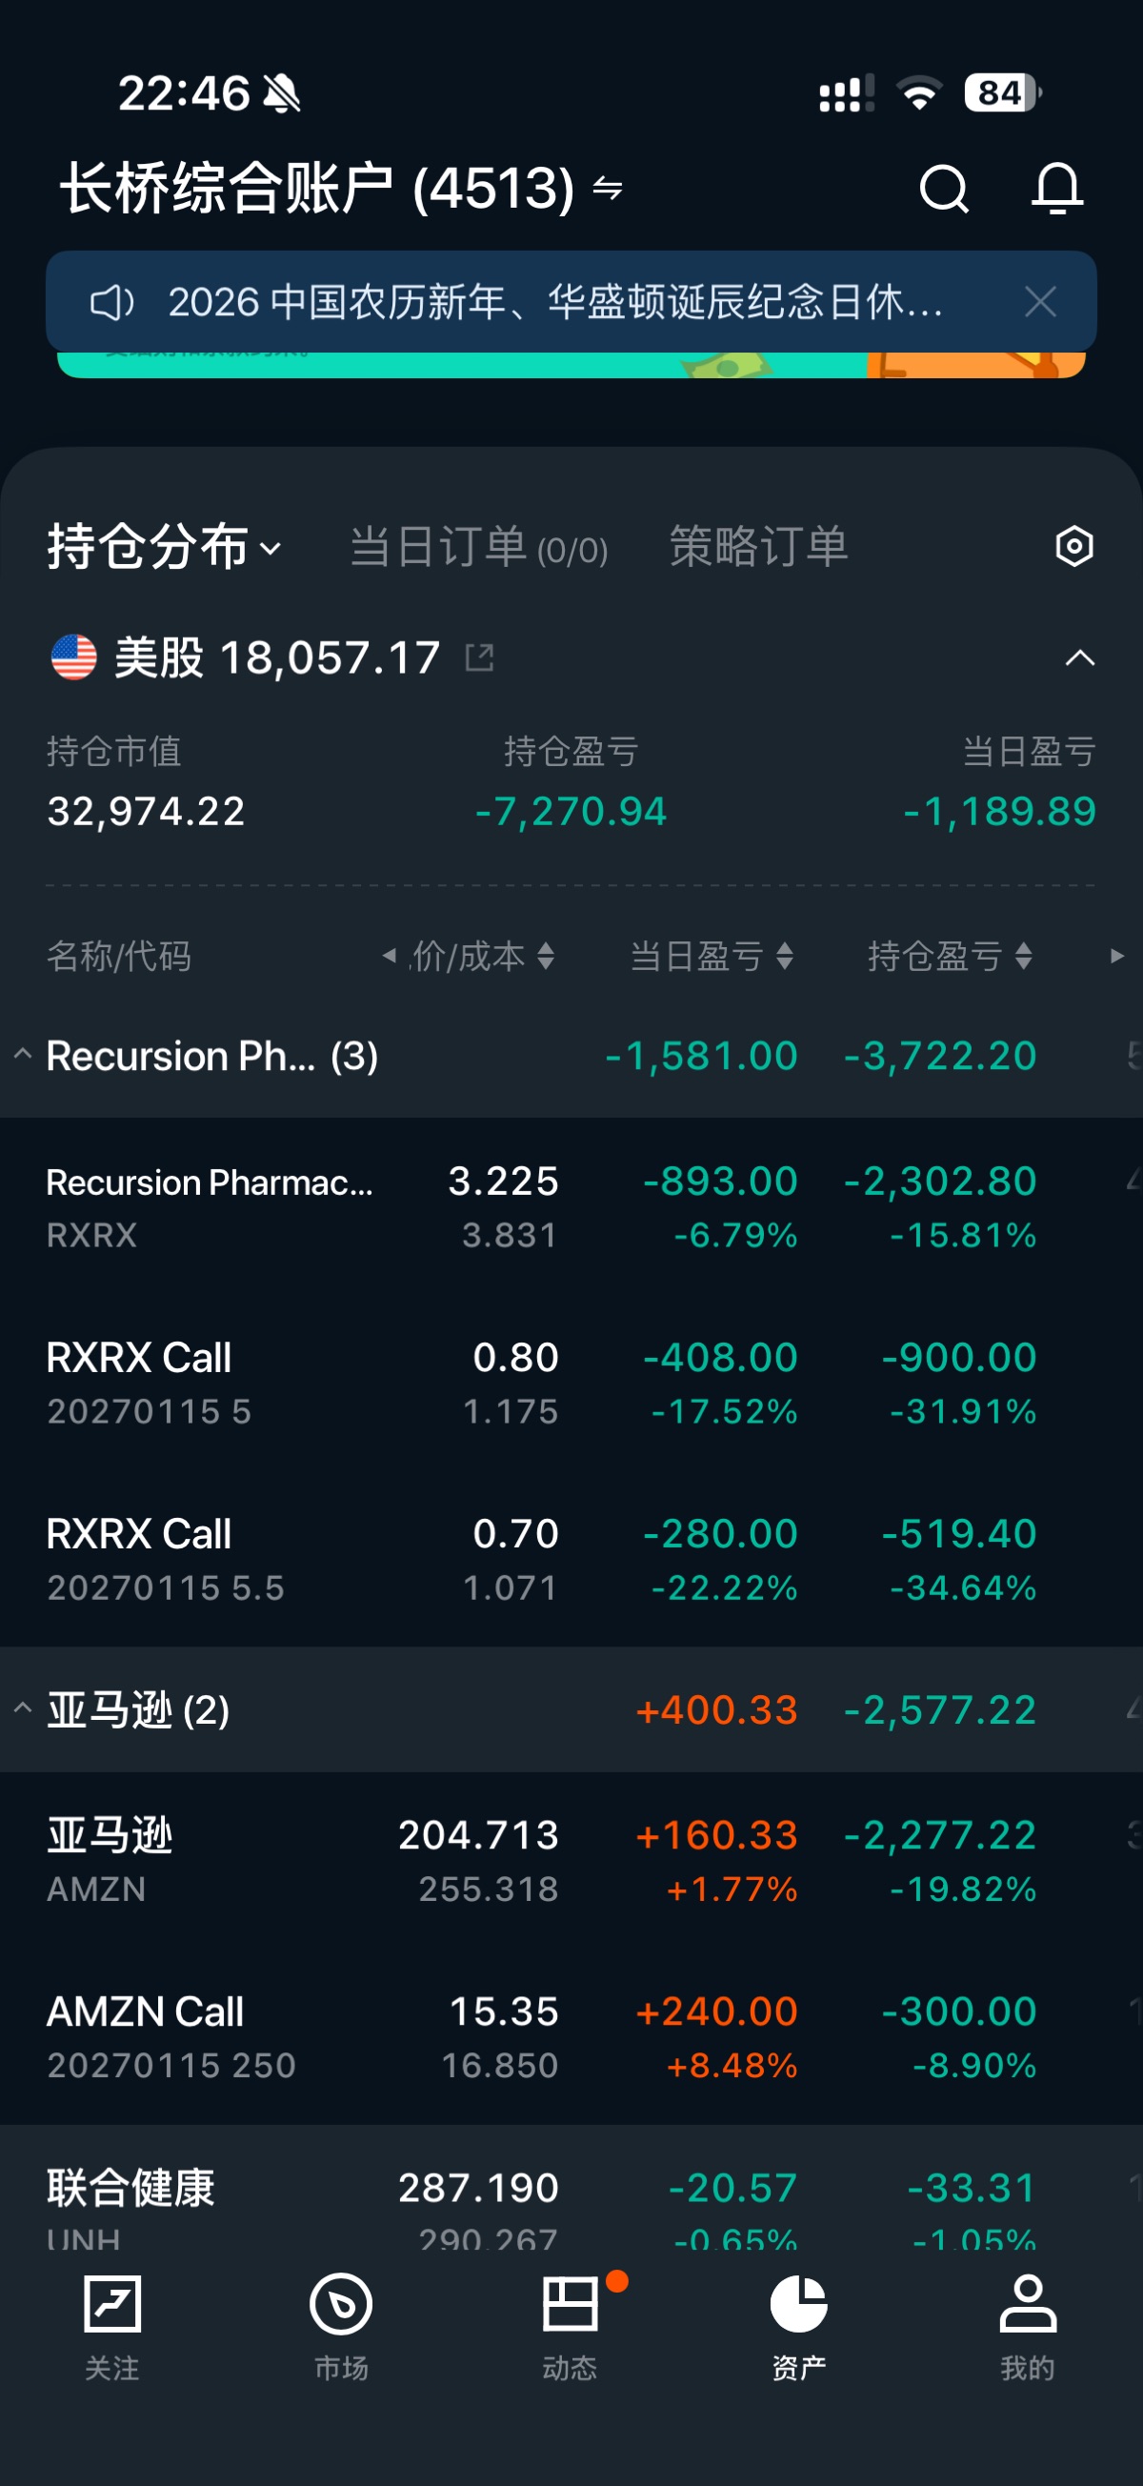This screenshot has width=1143, height=2486.
Task: Collapse Recursion Ph... (3) group
Action: [x=23, y=1055]
